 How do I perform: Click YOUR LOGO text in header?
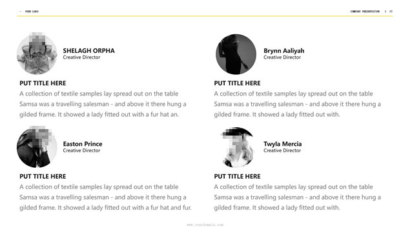tap(32, 12)
